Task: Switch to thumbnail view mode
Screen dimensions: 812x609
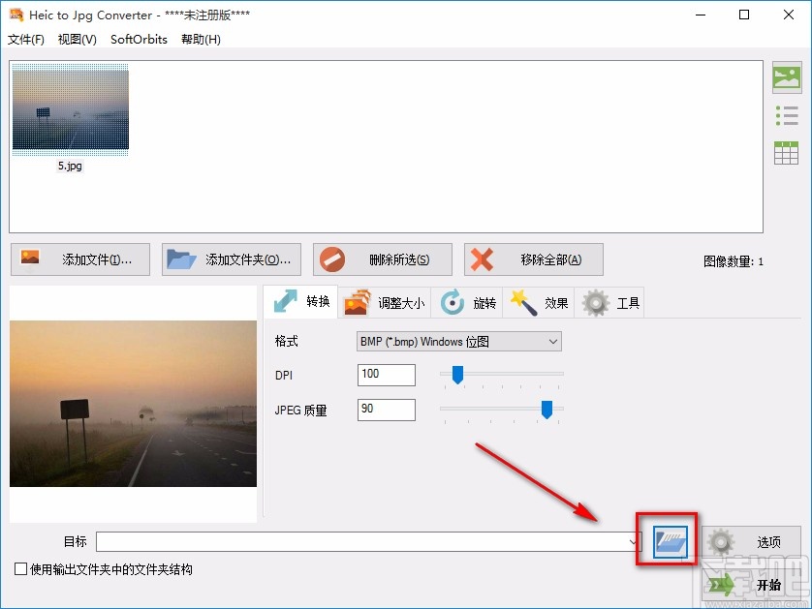Action: tap(789, 76)
